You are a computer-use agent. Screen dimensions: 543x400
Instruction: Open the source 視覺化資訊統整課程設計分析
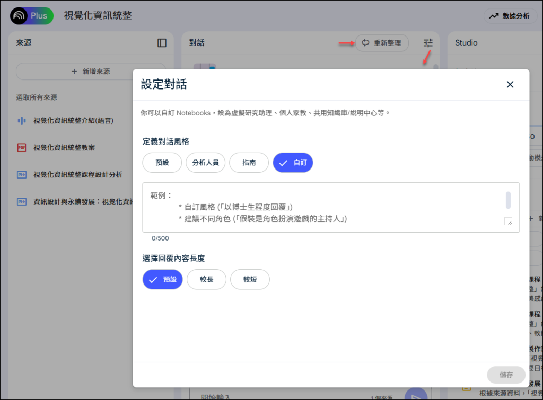77,174
